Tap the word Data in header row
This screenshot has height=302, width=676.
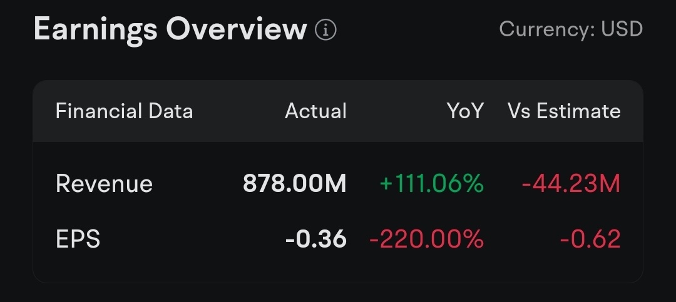171,111
